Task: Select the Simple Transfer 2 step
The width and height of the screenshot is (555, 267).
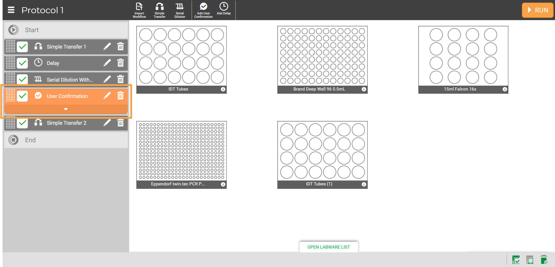Action: pos(66,123)
